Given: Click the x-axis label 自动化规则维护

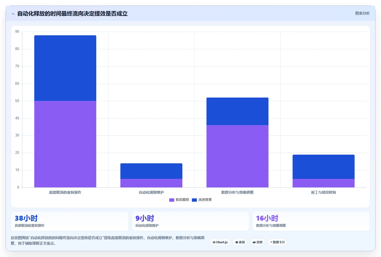Looking at the screenshot, I should point(151,192).
